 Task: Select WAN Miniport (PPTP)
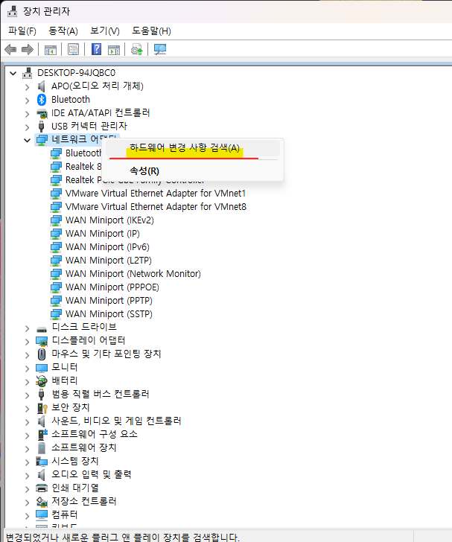click(109, 301)
